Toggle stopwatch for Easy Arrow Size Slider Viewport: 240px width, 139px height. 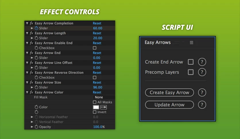36,87
